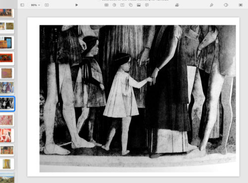Select the landscape slide thumbnail at bottom

6,178
